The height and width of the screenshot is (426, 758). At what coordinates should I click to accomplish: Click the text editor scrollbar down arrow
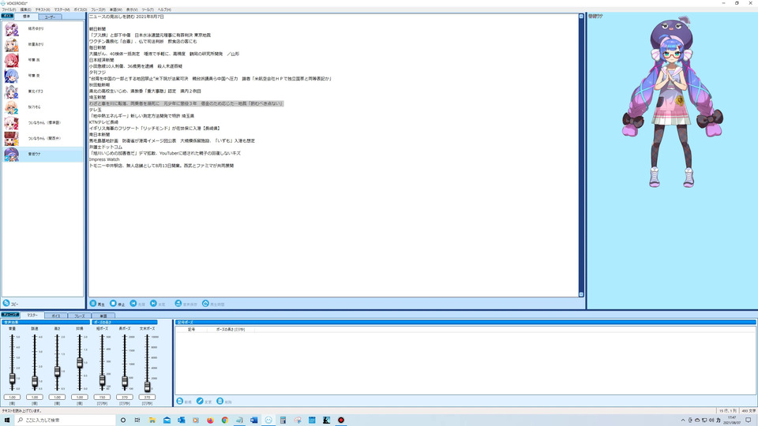[581, 294]
